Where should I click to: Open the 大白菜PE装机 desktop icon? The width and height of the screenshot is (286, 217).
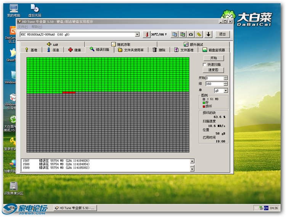[x=10, y=123]
